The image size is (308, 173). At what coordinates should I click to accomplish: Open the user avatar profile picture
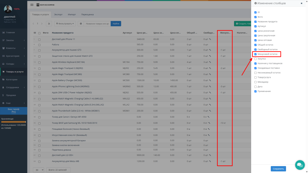click(8, 9)
